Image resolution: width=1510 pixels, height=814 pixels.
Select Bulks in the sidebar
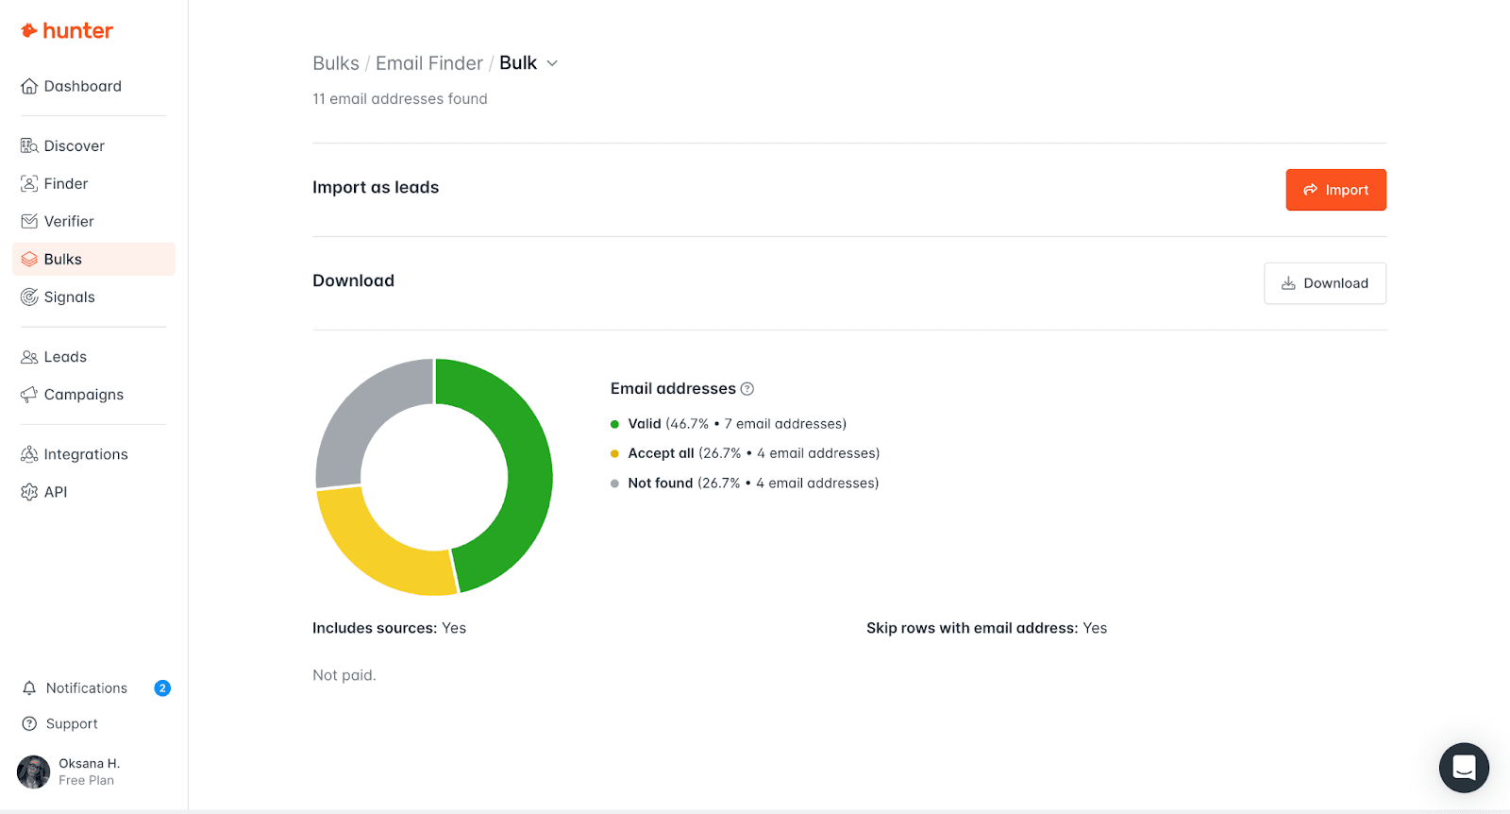click(63, 260)
